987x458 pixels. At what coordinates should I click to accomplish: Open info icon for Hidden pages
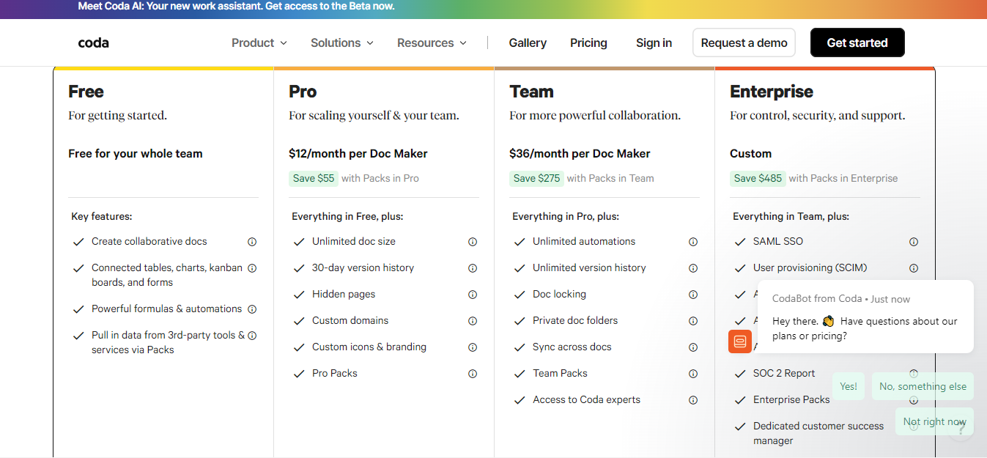473,295
